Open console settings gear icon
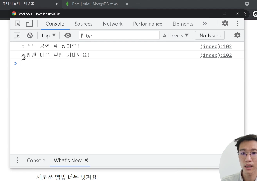The width and height of the screenshot is (257, 181). [237, 35]
